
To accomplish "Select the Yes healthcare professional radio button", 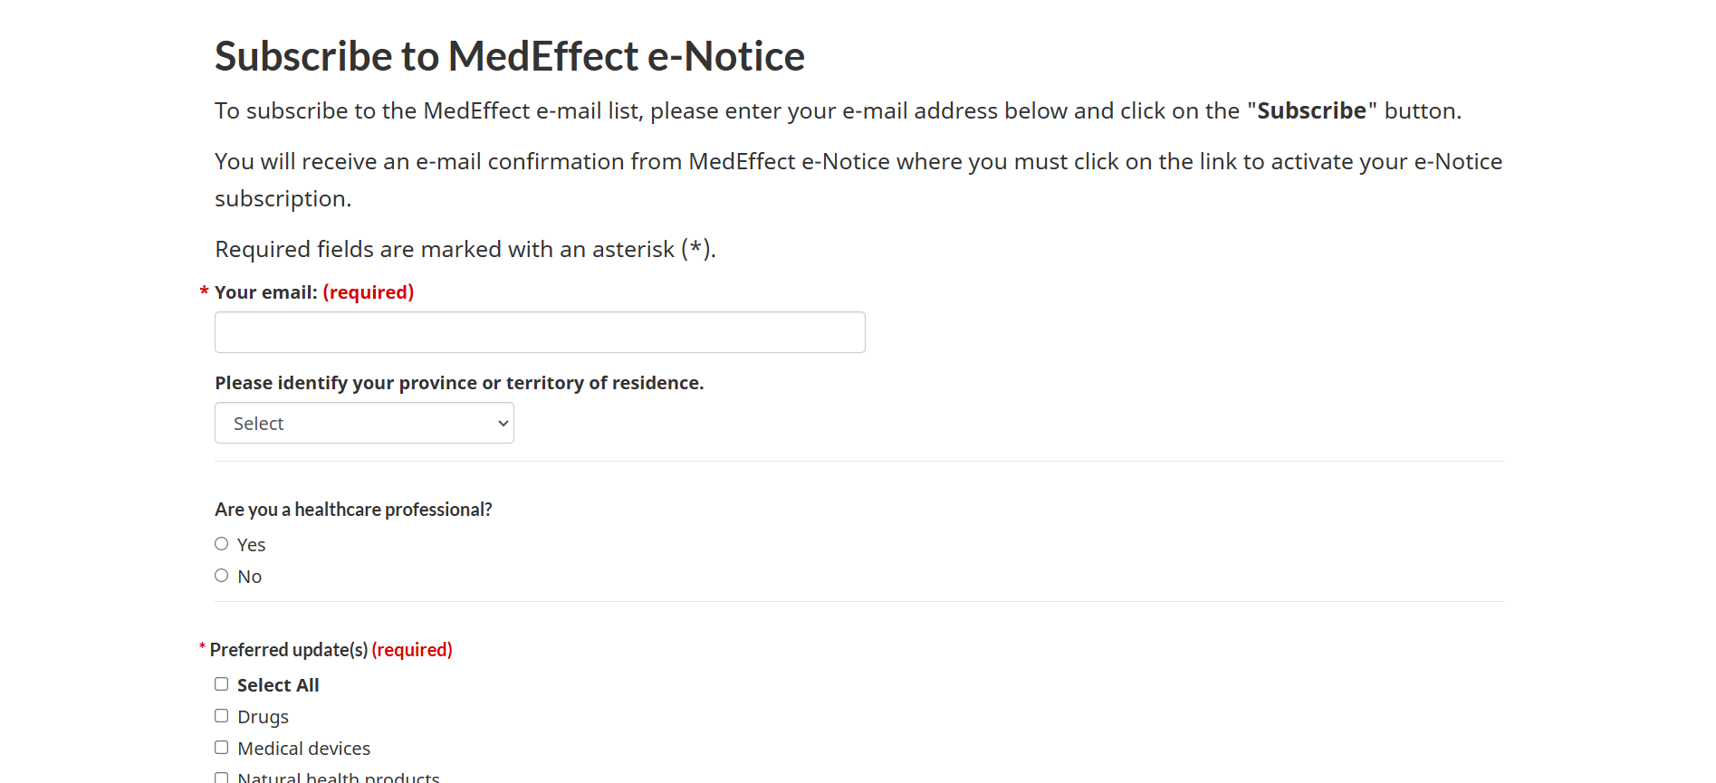I will coord(222,544).
